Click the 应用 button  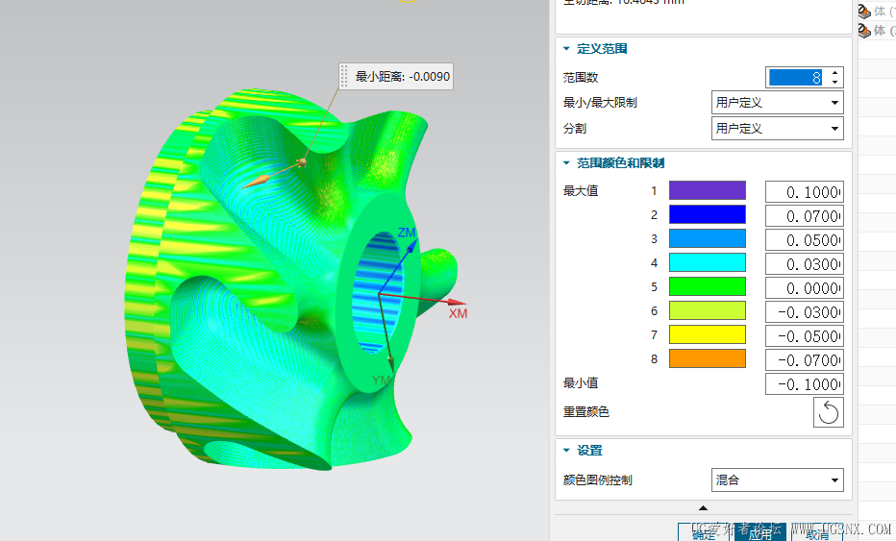click(760, 533)
